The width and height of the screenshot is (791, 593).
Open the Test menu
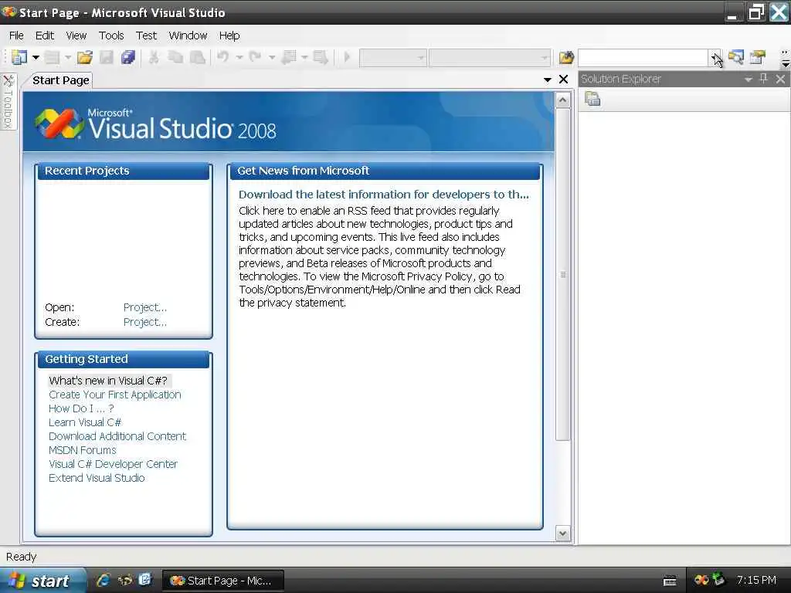[146, 36]
